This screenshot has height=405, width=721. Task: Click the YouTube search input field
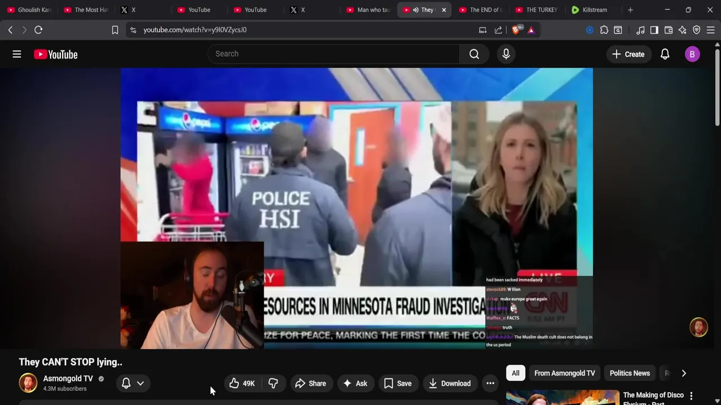tap(333, 54)
